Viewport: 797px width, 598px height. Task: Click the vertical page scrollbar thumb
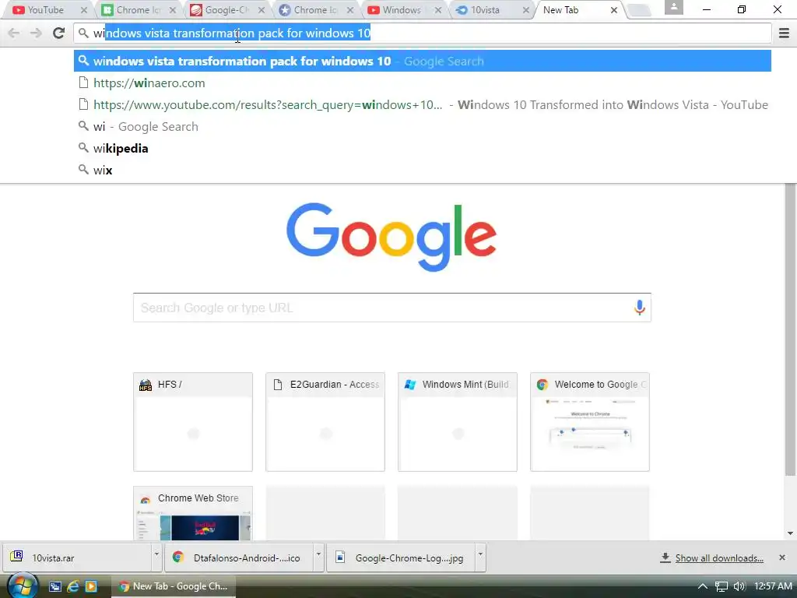click(x=791, y=330)
